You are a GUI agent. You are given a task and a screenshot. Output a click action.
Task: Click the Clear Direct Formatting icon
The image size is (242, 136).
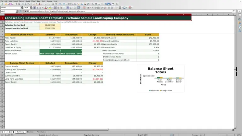tap(39, 4)
